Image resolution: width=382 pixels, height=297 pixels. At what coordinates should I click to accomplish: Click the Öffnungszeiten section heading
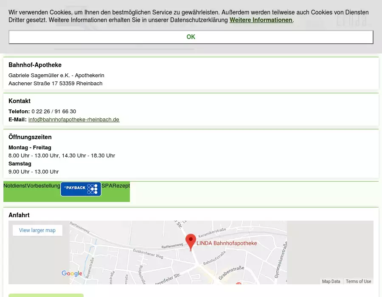30,137
